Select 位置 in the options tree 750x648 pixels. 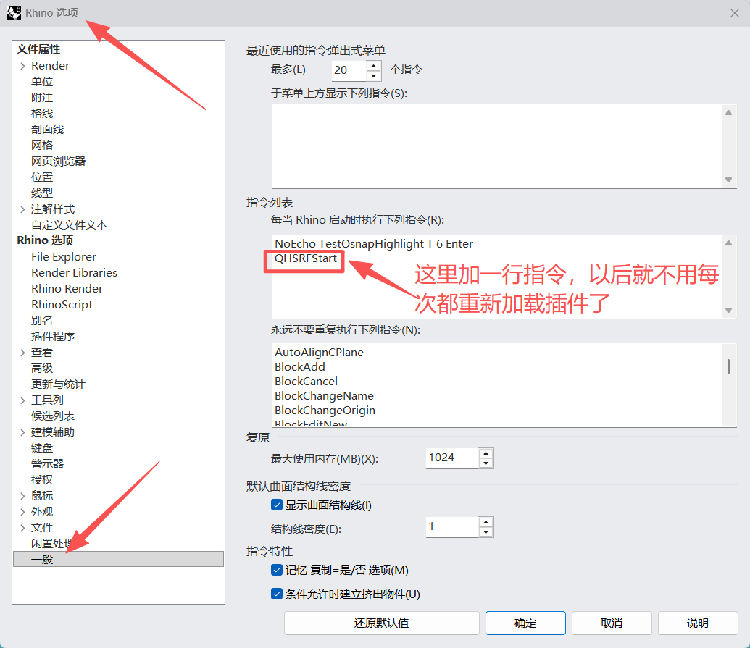coord(42,177)
